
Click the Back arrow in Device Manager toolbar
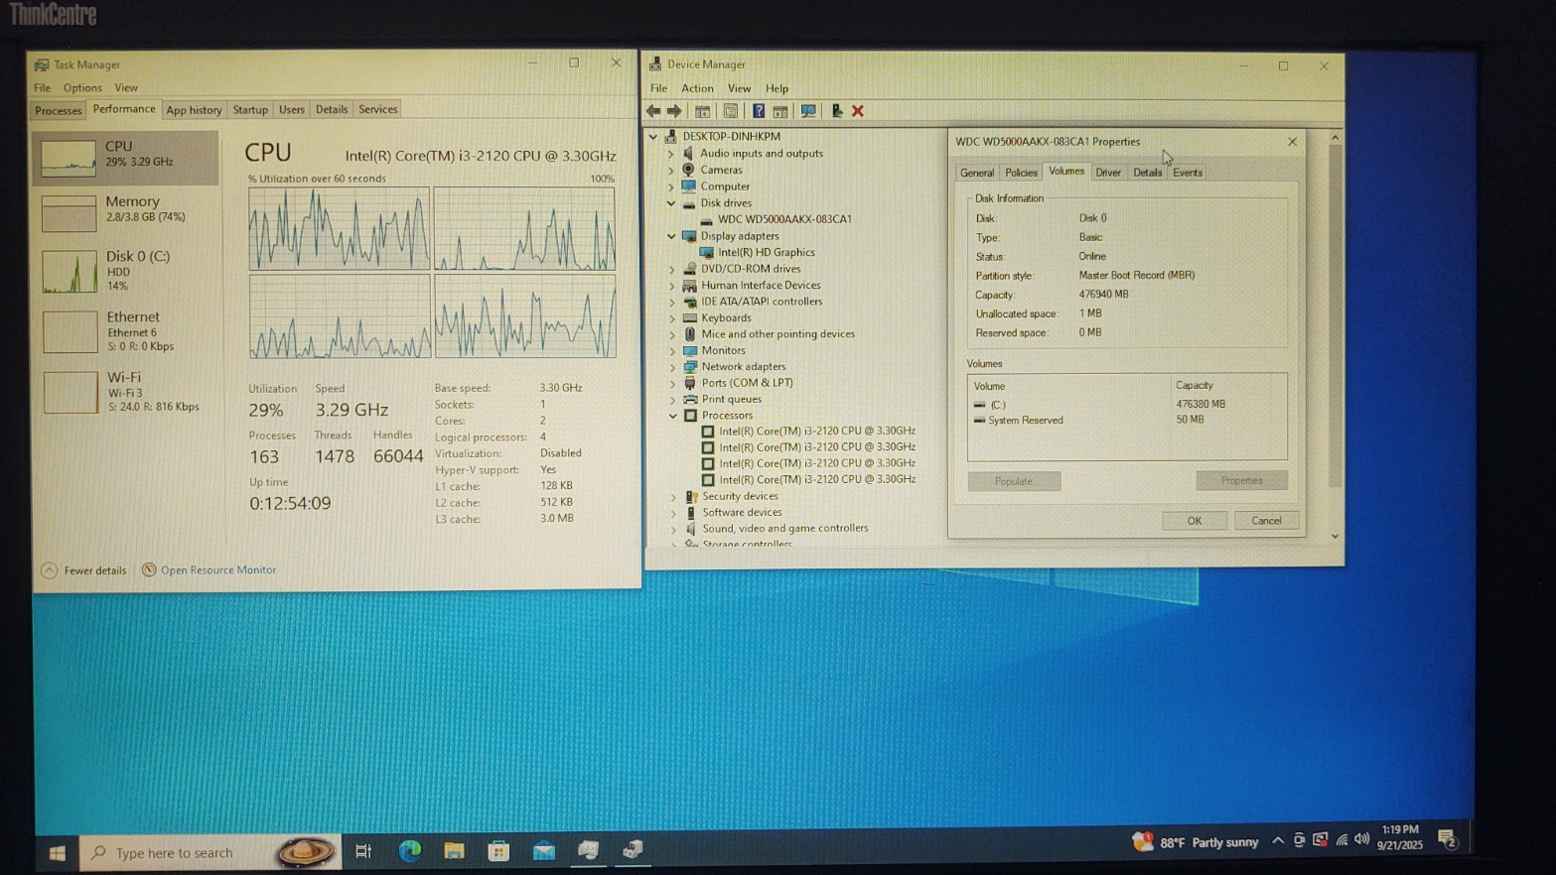click(x=653, y=111)
